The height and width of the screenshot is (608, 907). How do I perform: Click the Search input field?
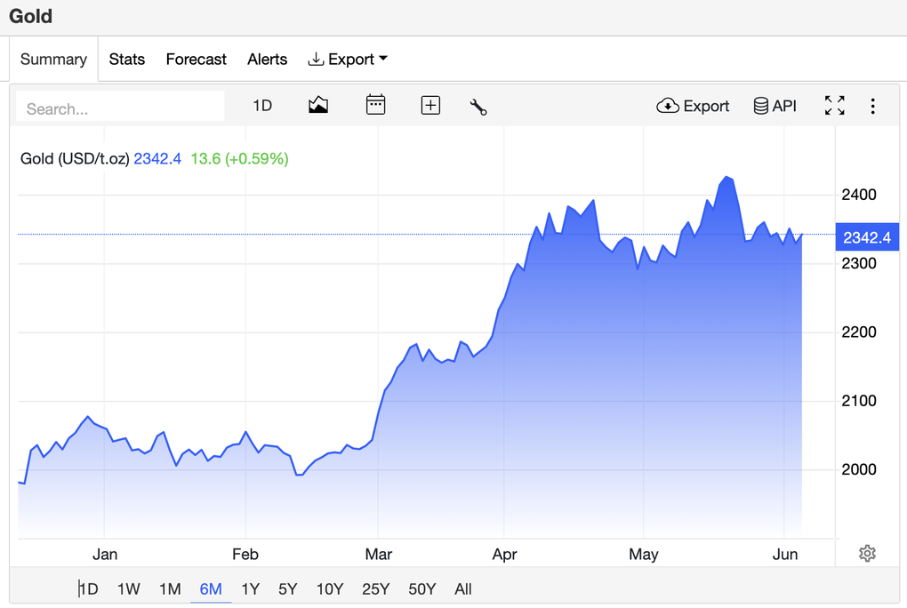pos(120,108)
